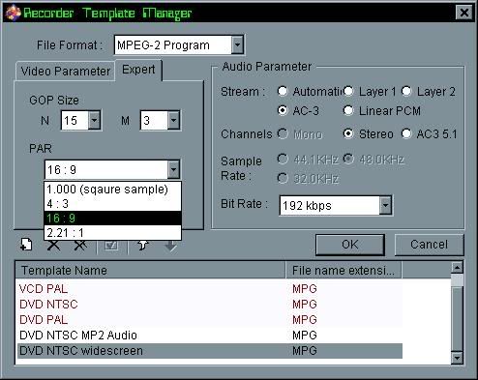
Task: Click the delete template X icon
Action: [53, 246]
